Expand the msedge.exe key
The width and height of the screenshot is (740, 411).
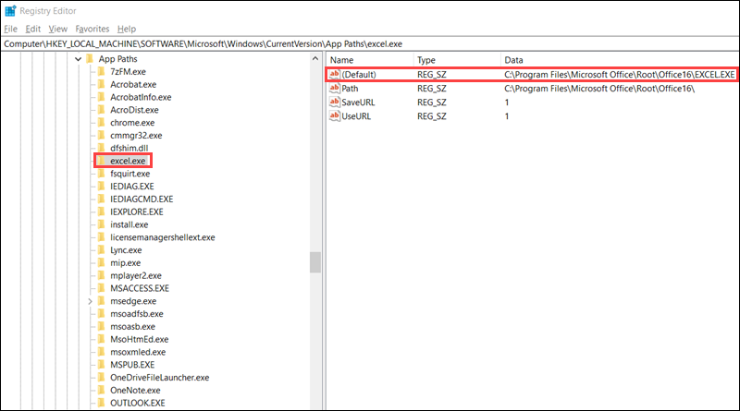90,301
